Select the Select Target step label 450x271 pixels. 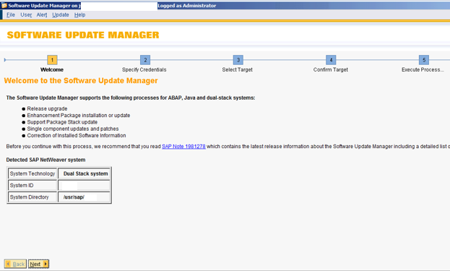(x=238, y=69)
